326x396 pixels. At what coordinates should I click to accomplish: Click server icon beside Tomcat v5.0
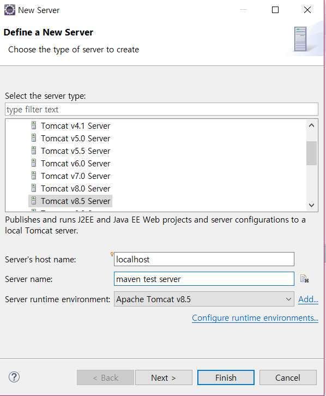tap(34, 138)
